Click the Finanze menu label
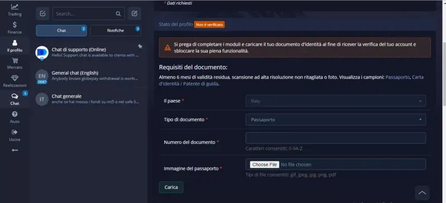446x203 pixels. tap(14, 32)
